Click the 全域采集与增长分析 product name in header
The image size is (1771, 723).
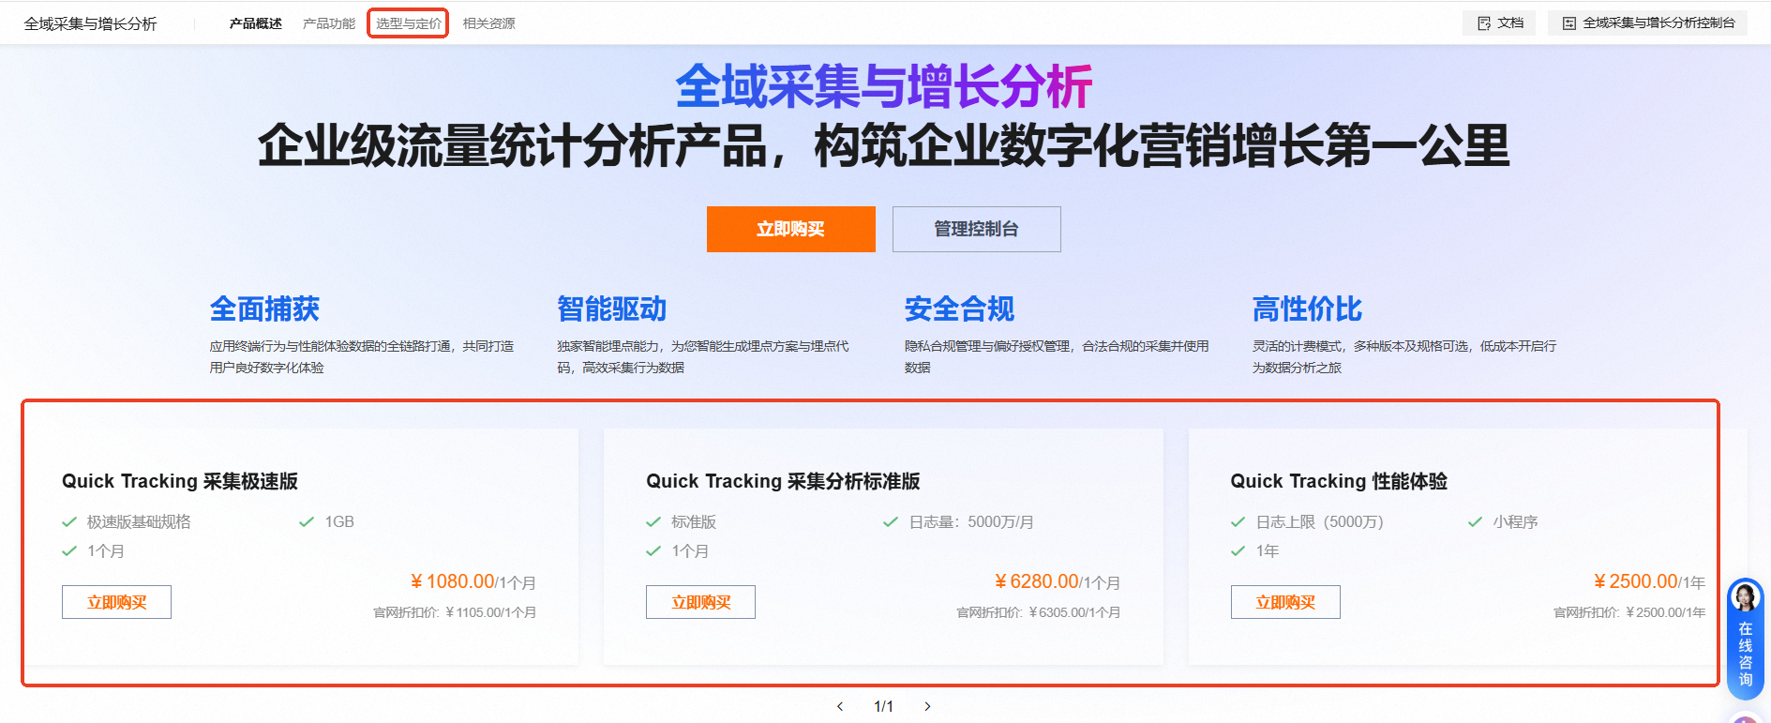(x=91, y=23)
